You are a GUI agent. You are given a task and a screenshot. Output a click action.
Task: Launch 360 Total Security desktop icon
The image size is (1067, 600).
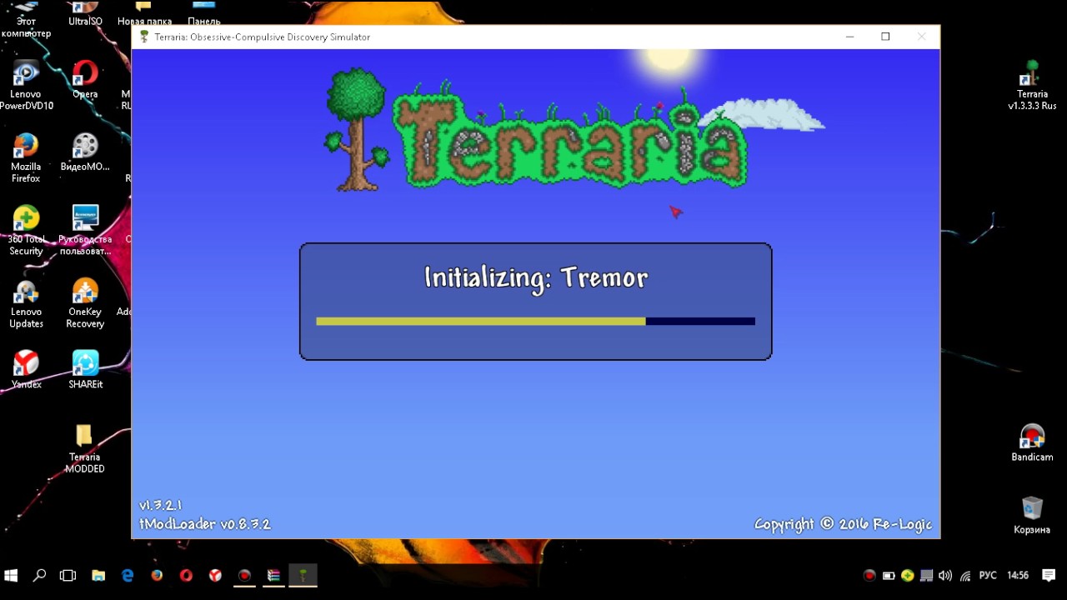(x=26, y=231)
